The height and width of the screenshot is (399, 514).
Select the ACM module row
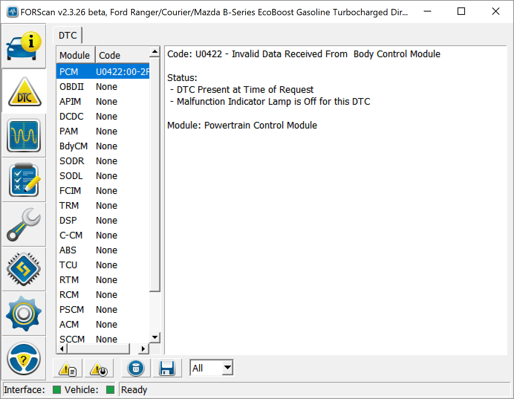coord(103,324)
